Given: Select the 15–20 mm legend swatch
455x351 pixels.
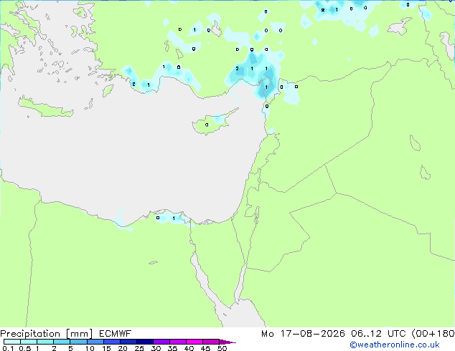Looking at the screenshot, I should pyautogui.click(x=112, y=342).
